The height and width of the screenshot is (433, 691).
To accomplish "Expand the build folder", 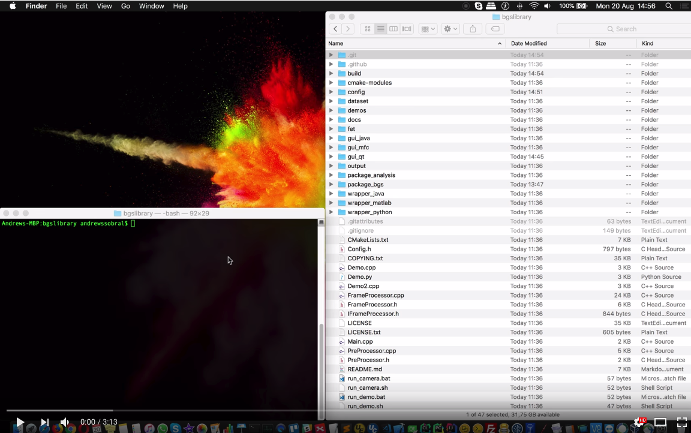I will click(331, 74).
